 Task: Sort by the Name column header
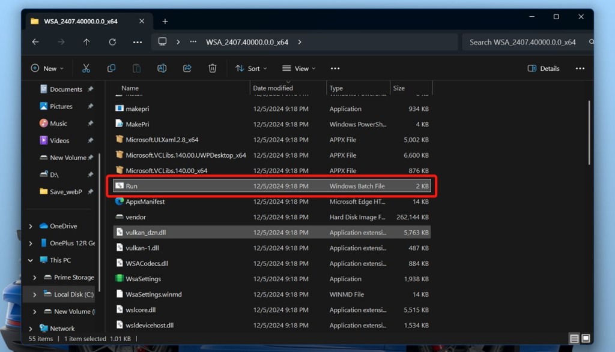pyautogui.click(x=130, y=88)
